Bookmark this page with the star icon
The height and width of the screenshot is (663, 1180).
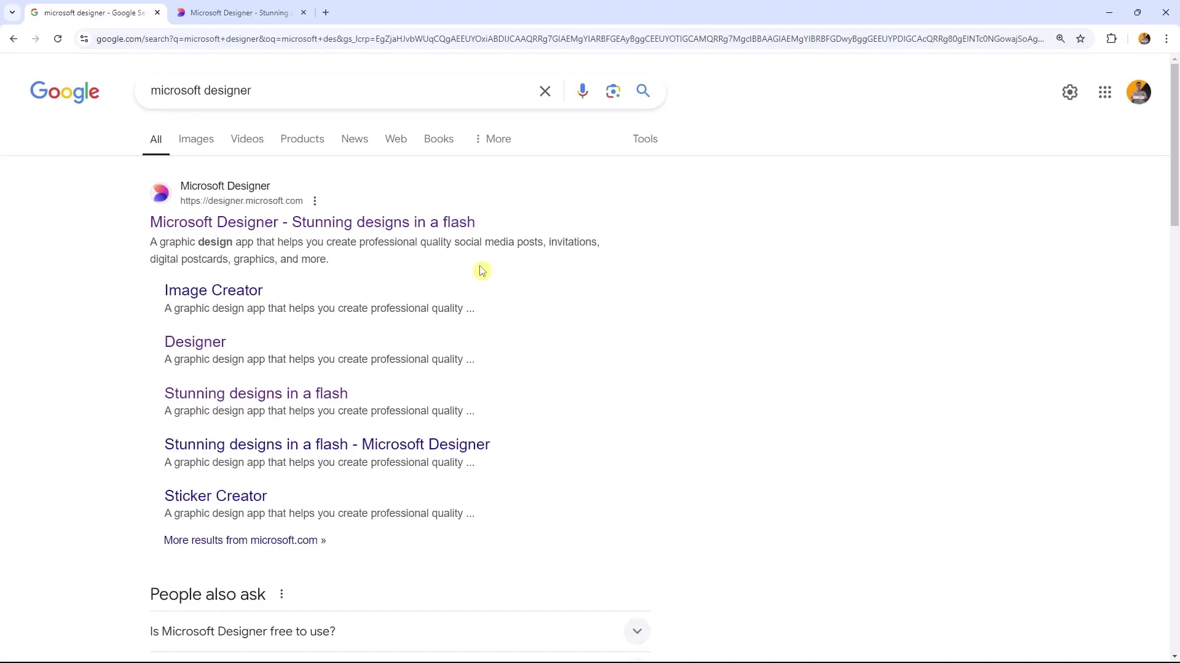pos(1080,39)
